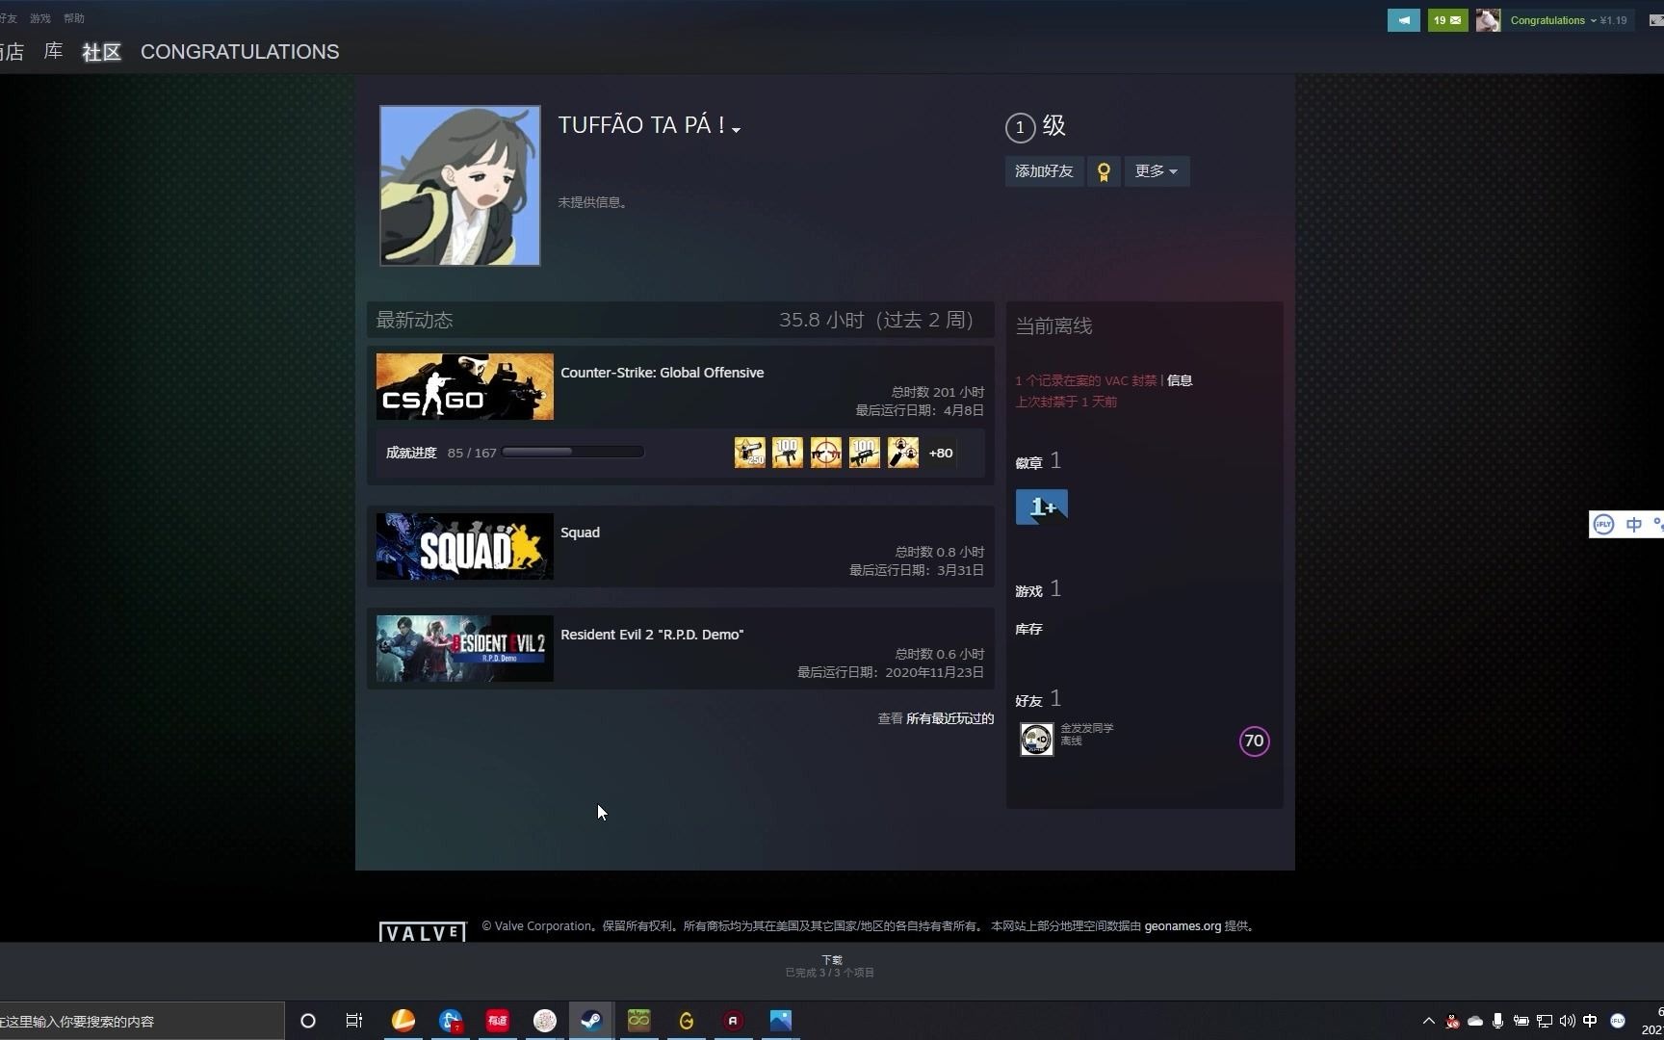Click the speaker volume tray icon
The height and width of the screenshot is (1040, 1664).
pos(1567,1022)
